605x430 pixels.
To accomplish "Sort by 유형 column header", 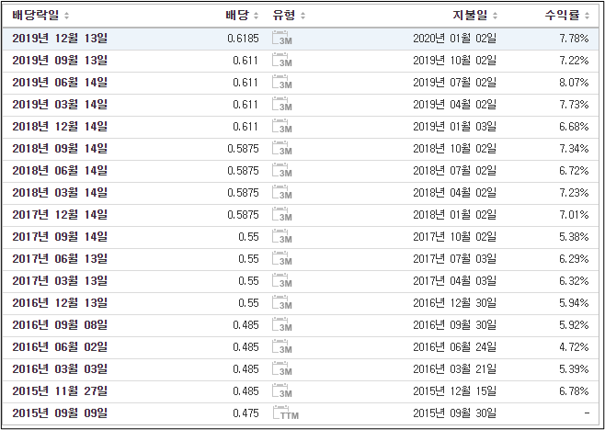I will click(289, 16).
